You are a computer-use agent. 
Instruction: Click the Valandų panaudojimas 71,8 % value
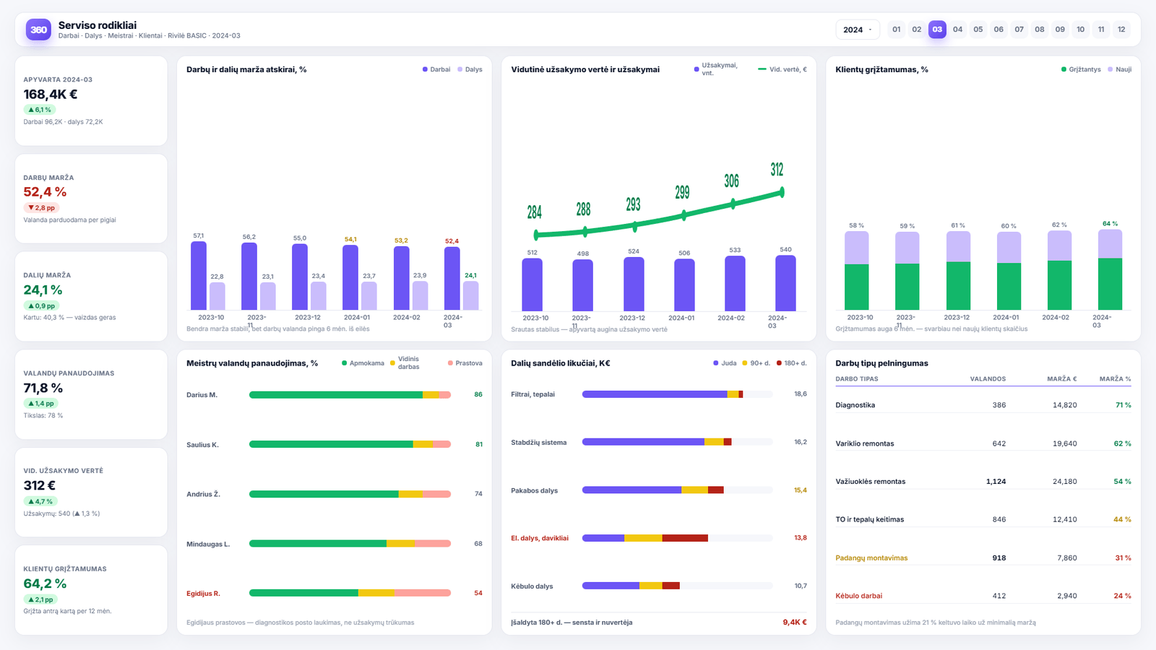[43, 388]
